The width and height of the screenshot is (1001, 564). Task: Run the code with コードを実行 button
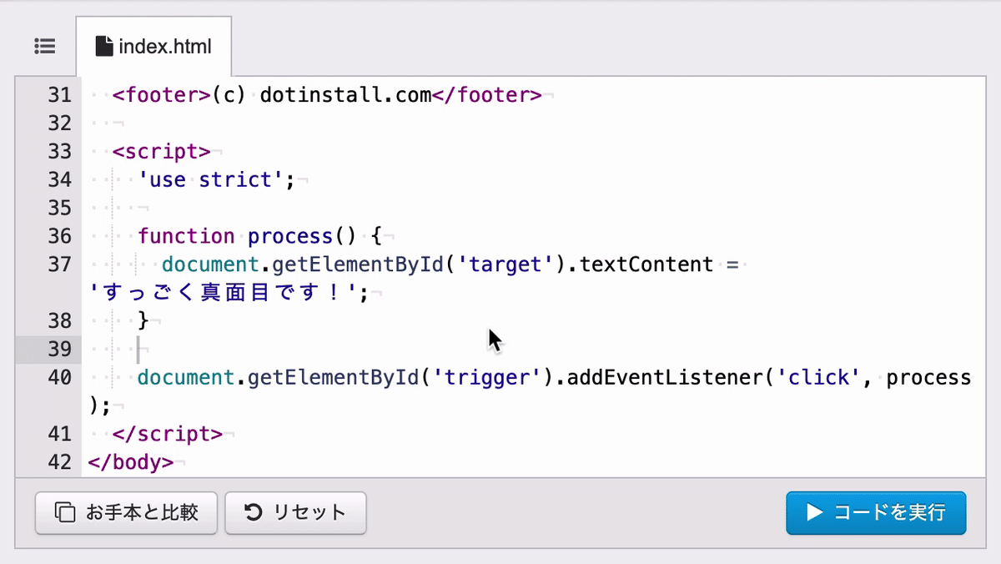click(x=876, y=512)
